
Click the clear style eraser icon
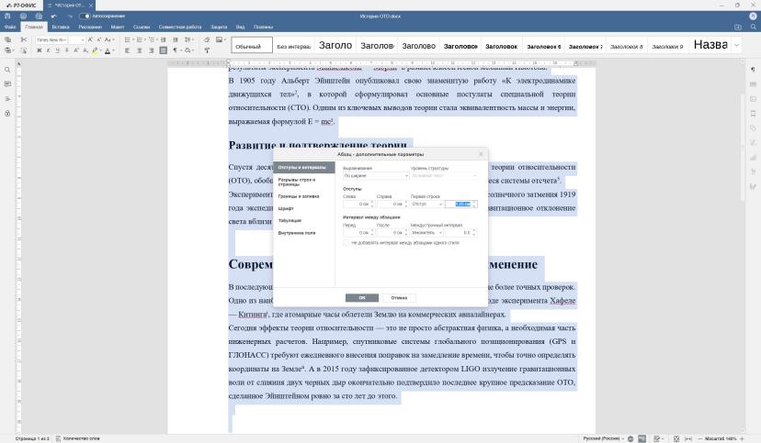click(x=207, y=39)
